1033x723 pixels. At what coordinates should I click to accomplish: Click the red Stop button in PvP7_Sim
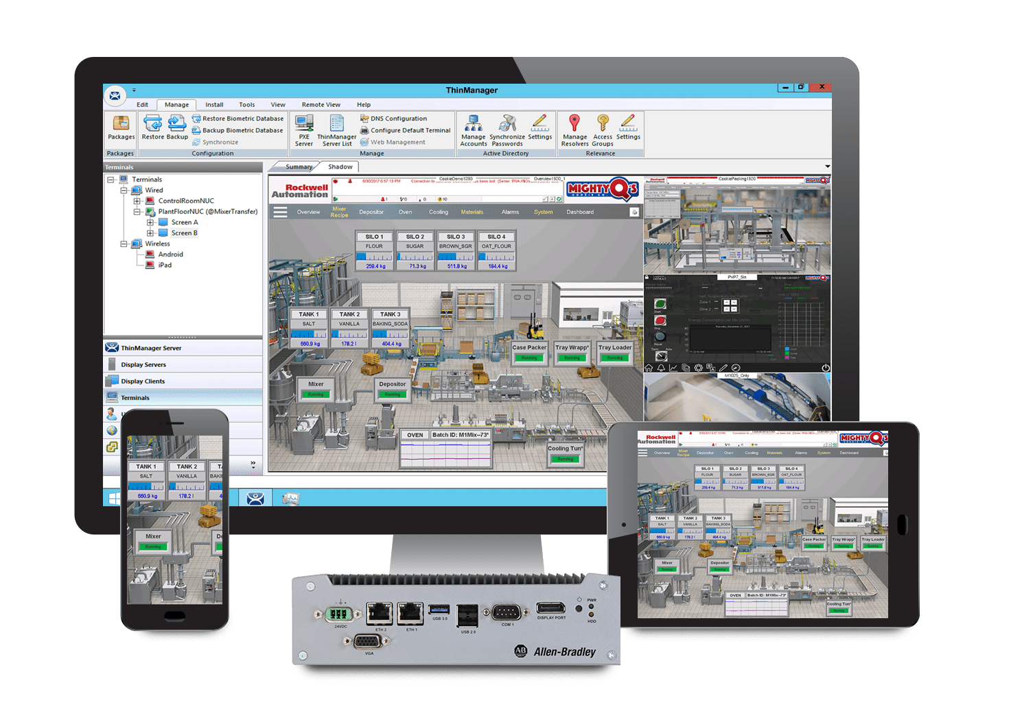(x=660, y=320)
